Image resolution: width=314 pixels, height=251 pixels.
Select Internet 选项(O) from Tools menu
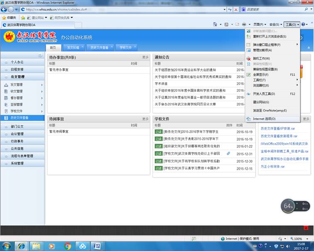point(264,119)
